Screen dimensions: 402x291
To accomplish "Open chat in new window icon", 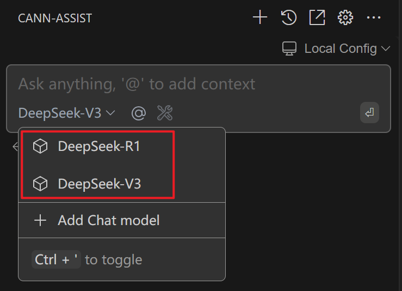I will tap(317, 17).
